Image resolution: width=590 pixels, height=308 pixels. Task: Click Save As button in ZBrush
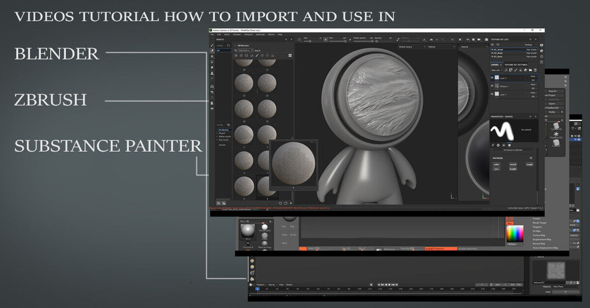[552, 91]
